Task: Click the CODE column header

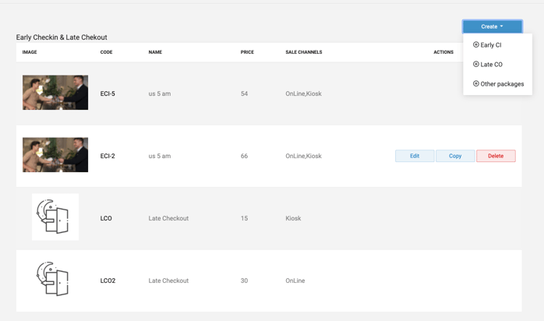Action: pyautogui.click(x=106, y=52)
